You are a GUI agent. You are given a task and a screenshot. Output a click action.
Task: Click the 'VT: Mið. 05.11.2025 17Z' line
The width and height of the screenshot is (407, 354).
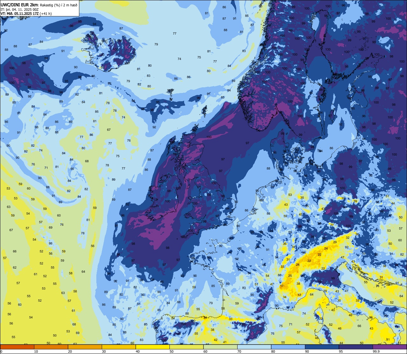coord(19,14)
